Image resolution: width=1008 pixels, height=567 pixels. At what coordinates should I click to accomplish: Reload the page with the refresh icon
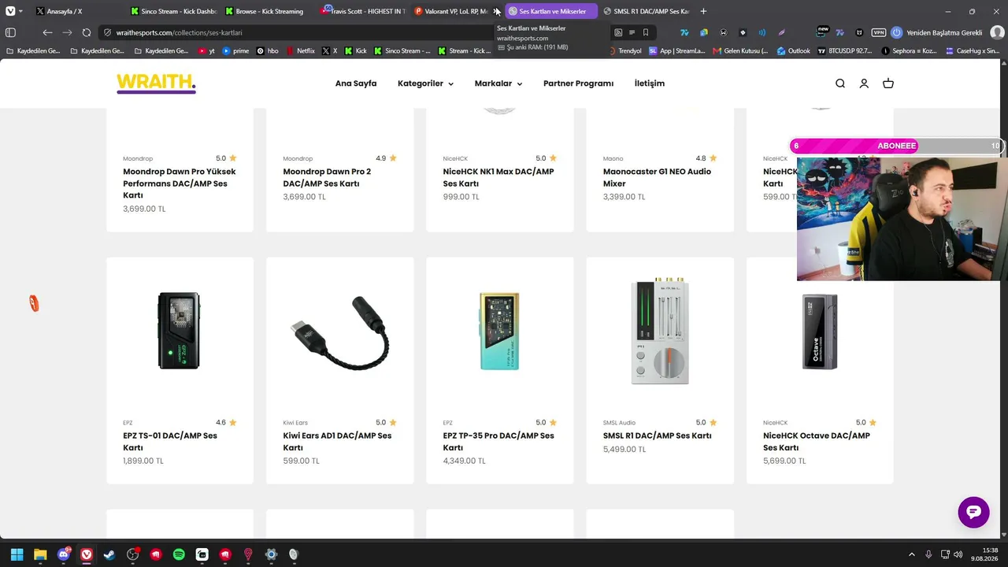coord(87,33)
